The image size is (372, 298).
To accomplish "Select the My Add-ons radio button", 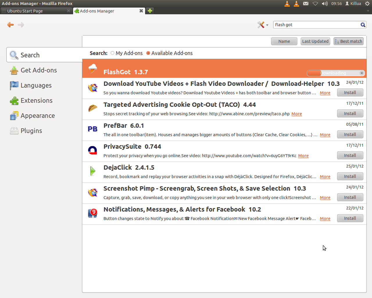I will [x=112, y=53].
